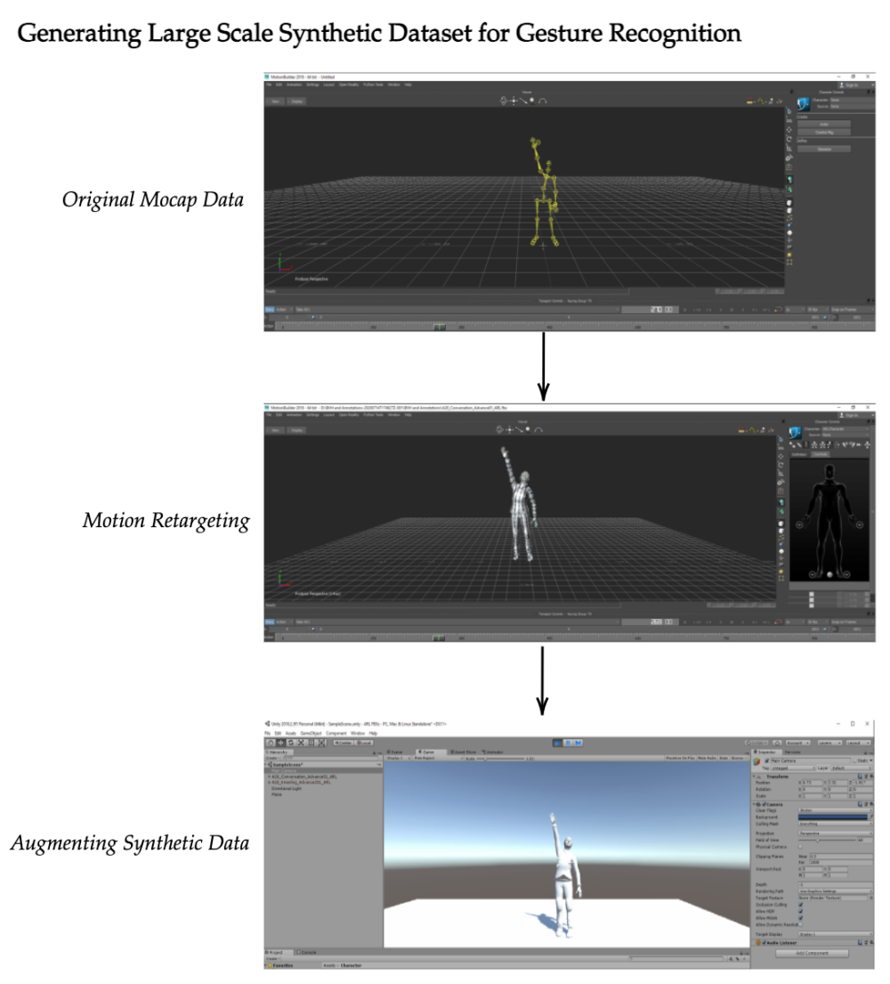The image size is (890, 984).
Task: Toggle the Allow MSAA checkbox
Action: (x=800, y=917)
